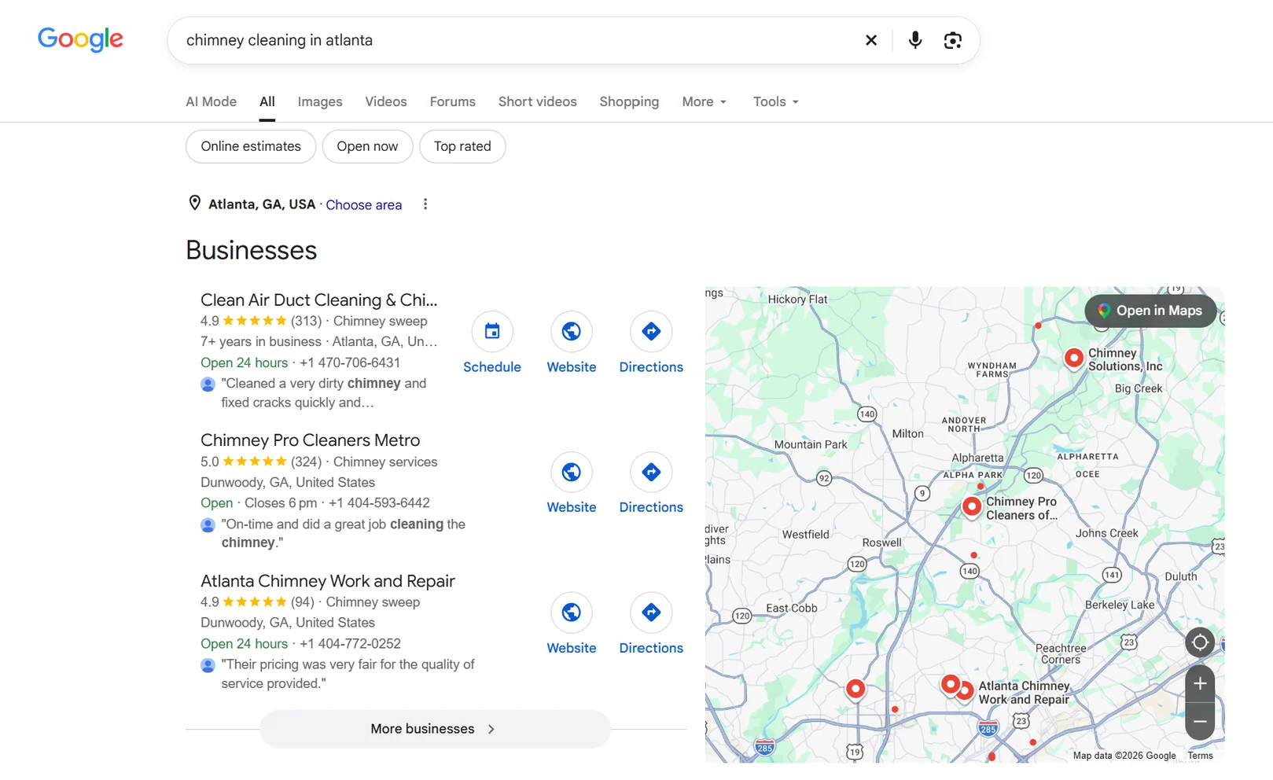
Task: Open Website icon for Atlanta Chimney Work and Repair
Action: pos(572,613)
